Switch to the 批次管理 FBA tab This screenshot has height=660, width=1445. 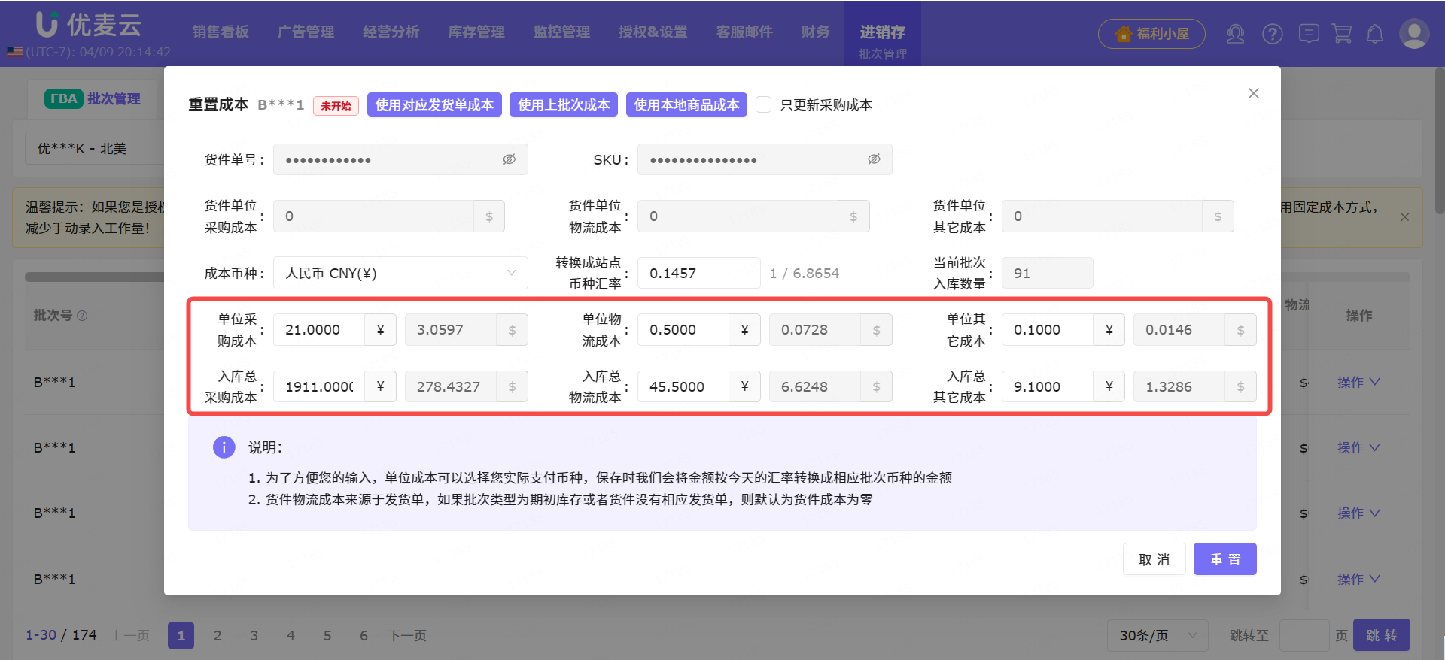(x=93, y=98)
